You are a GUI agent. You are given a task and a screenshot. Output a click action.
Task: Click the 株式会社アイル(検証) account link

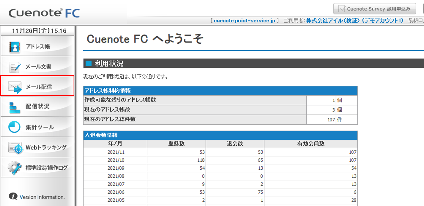(x=355, y=21)
